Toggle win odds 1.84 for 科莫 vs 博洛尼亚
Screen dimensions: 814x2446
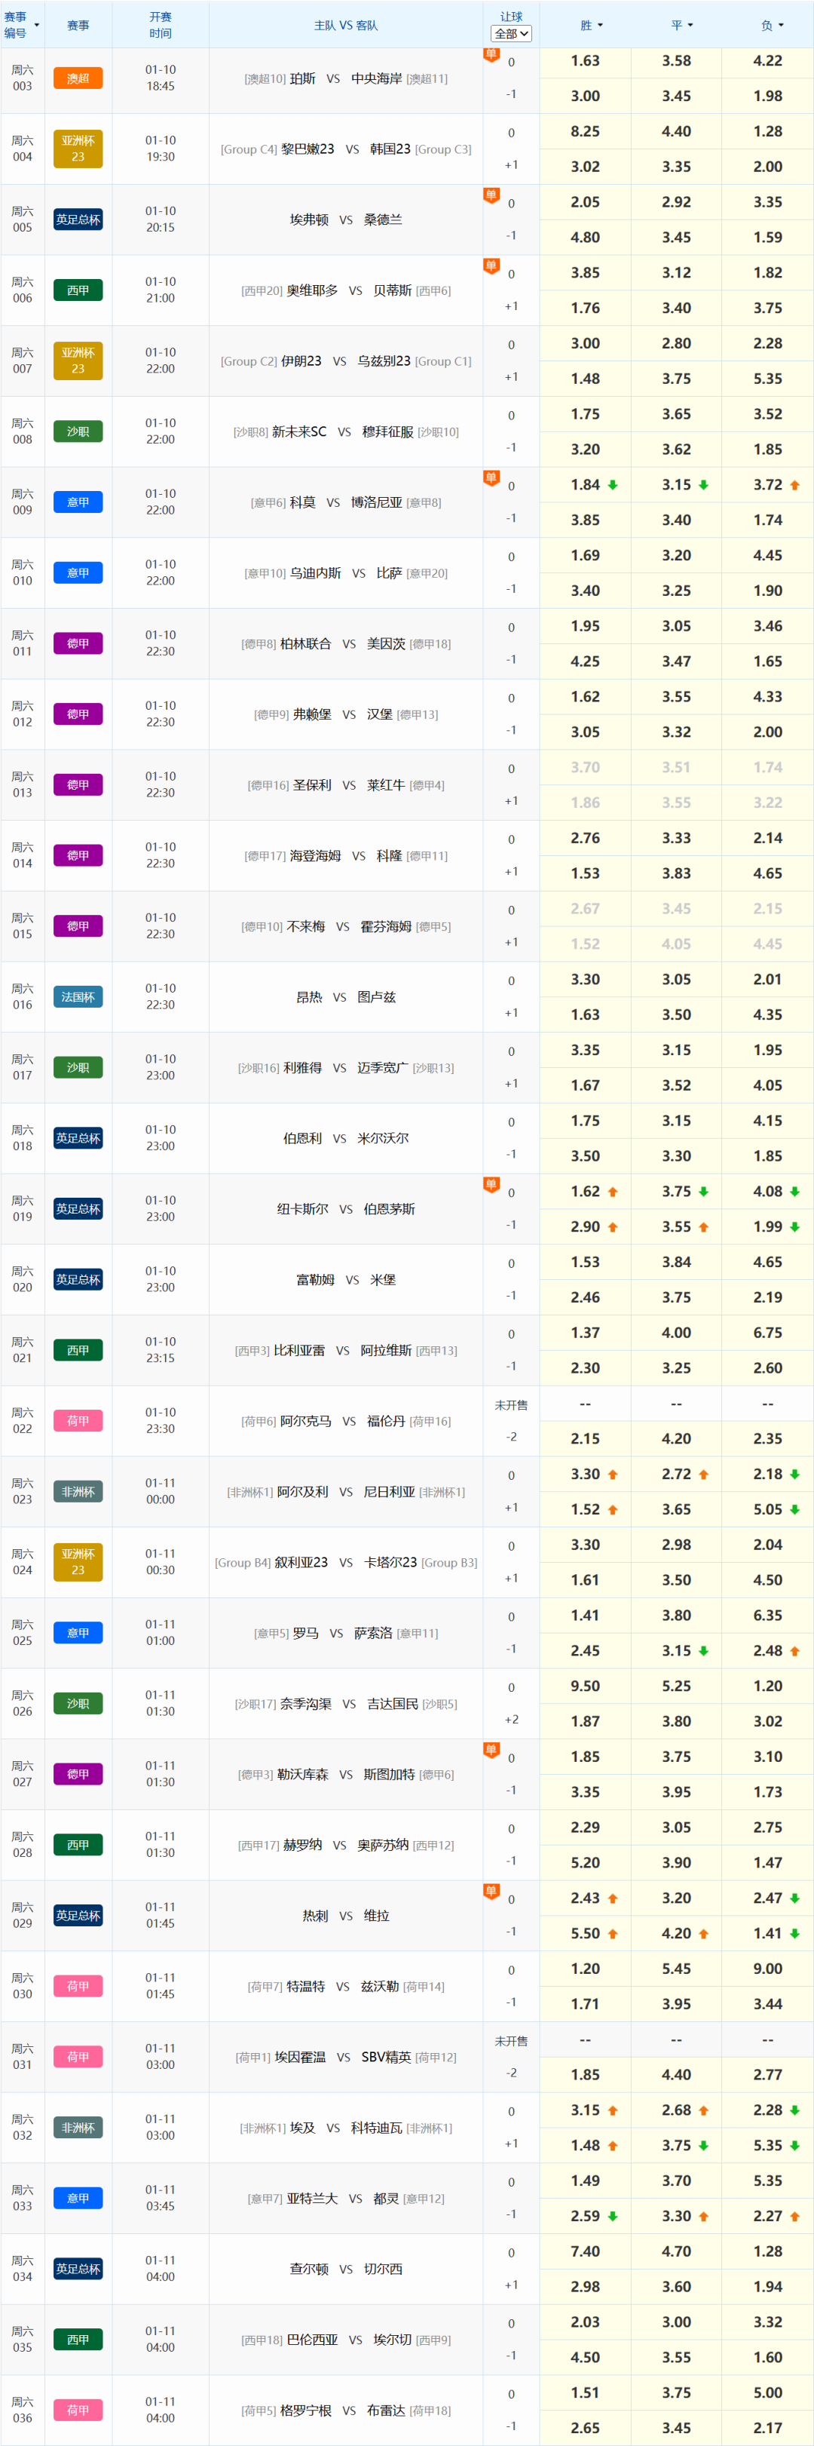[586, 485]
